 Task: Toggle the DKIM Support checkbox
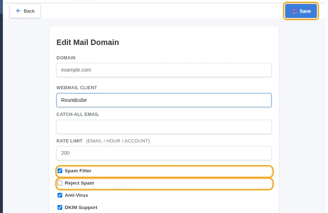(60, 207)
